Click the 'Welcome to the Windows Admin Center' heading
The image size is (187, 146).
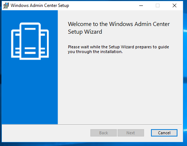point(119,24)
